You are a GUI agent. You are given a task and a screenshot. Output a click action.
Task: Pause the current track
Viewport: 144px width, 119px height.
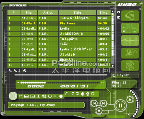[x=120, y=105]
